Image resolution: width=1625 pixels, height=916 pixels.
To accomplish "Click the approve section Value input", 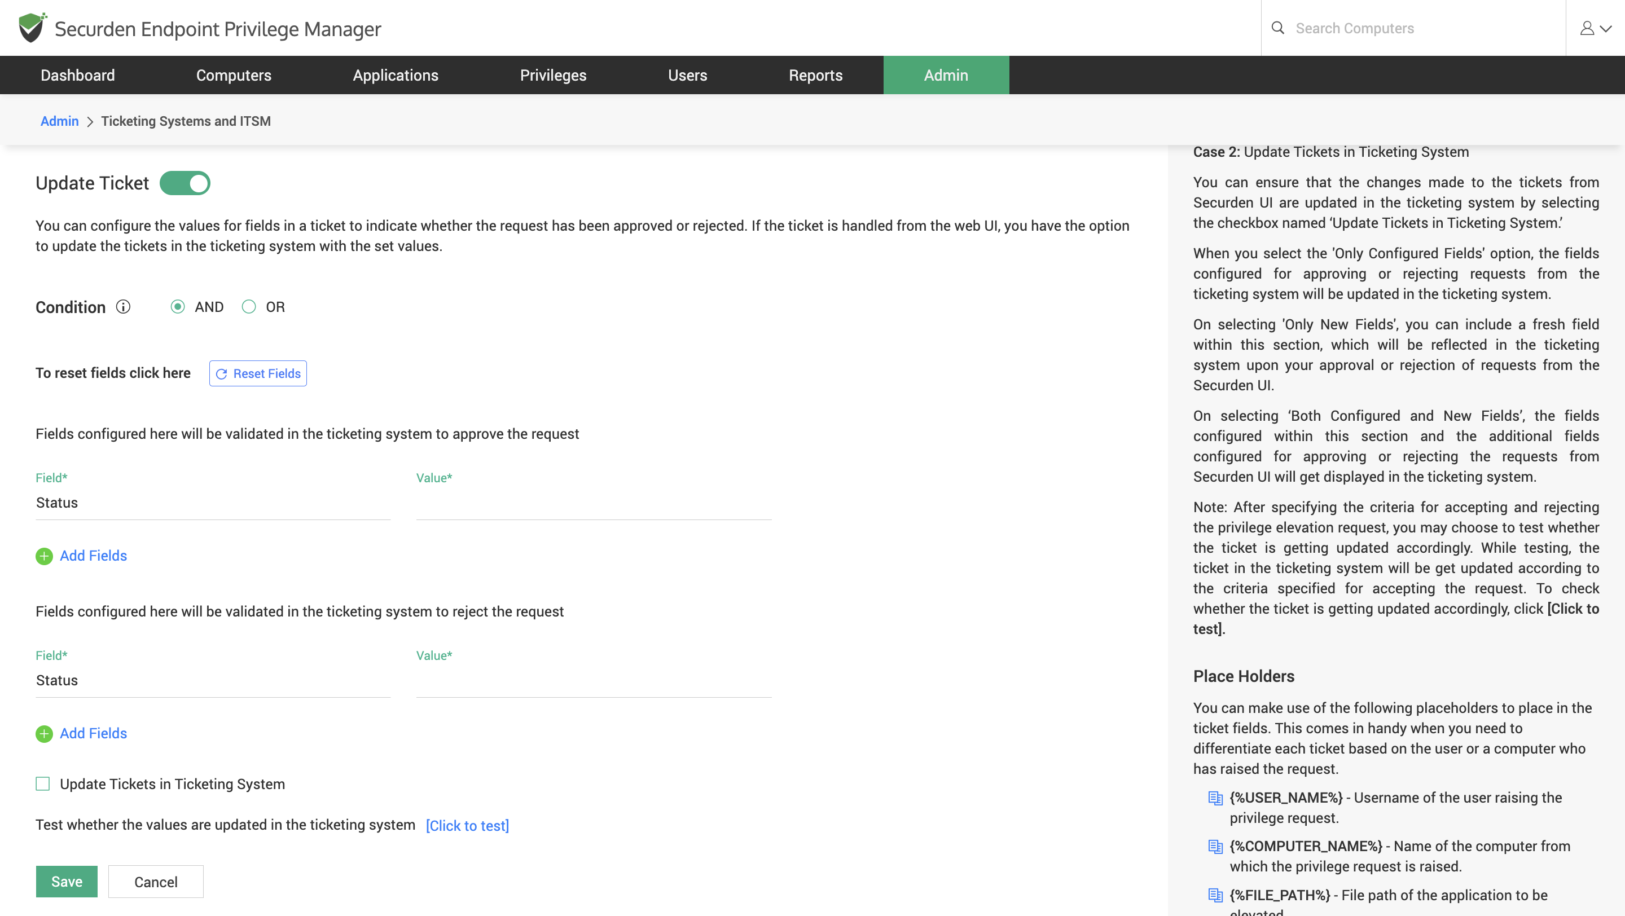I will 594,504.
